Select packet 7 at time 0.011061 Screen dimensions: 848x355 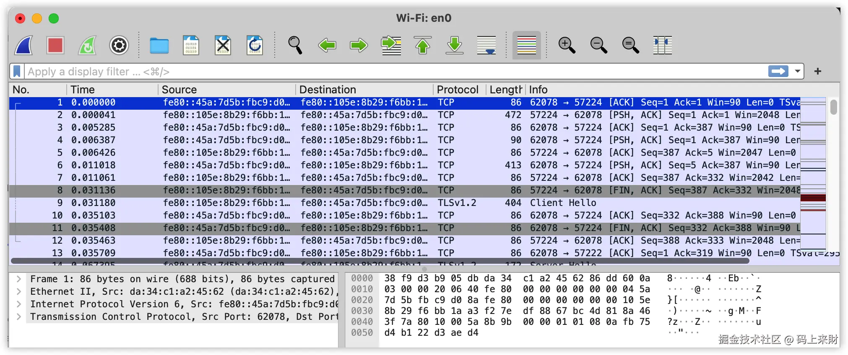click(405, 177)
